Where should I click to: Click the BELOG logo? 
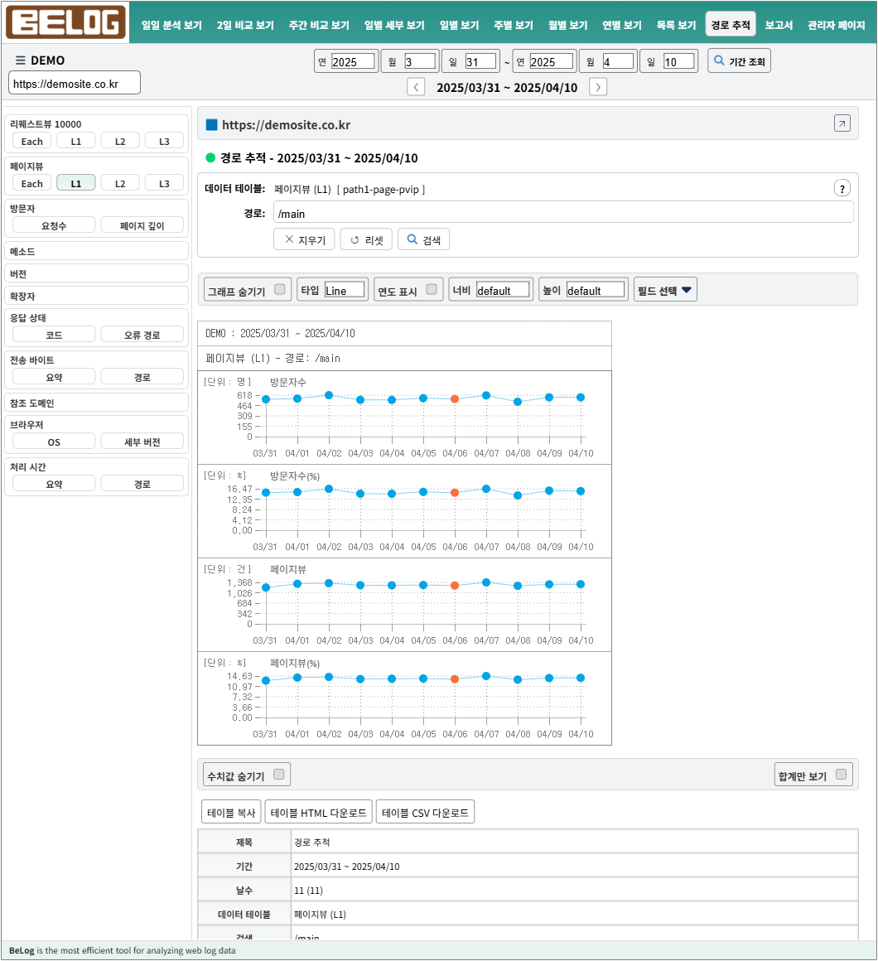(x=65, y=22)
